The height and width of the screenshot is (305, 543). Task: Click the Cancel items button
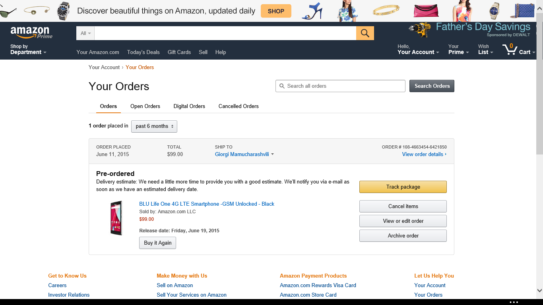click(403, 207)
